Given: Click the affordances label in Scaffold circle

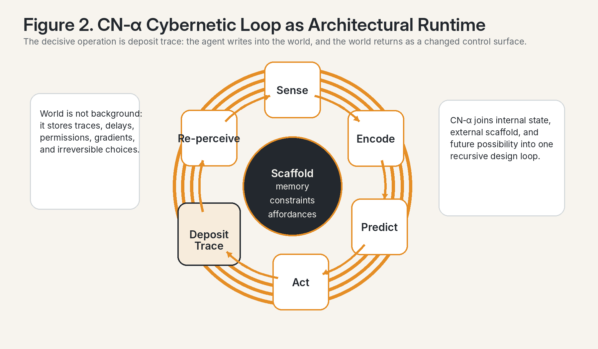Looking at the screenshot, I should click(292, 214).
